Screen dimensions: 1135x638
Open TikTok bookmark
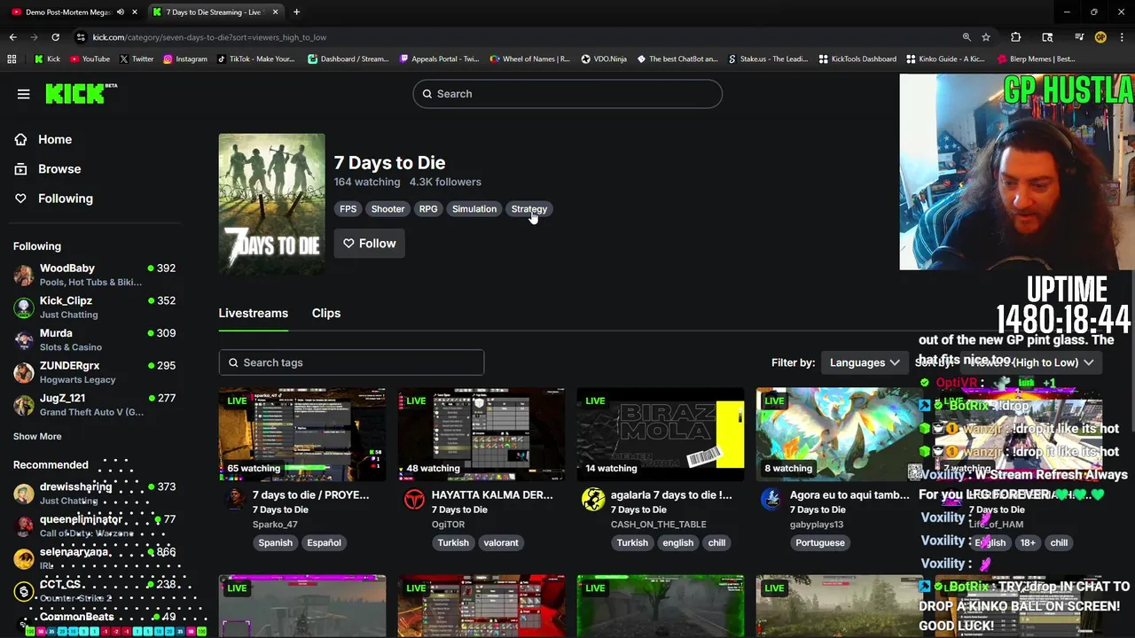(x=255, y=59)
